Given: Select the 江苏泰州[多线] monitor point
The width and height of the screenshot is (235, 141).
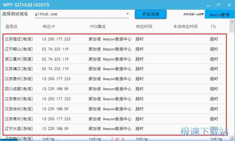Looking at the screenshot, I should coord(19,79).
